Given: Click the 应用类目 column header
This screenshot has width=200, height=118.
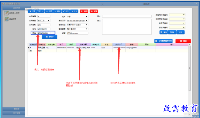Looking at the screenshot, I should 42,44.
